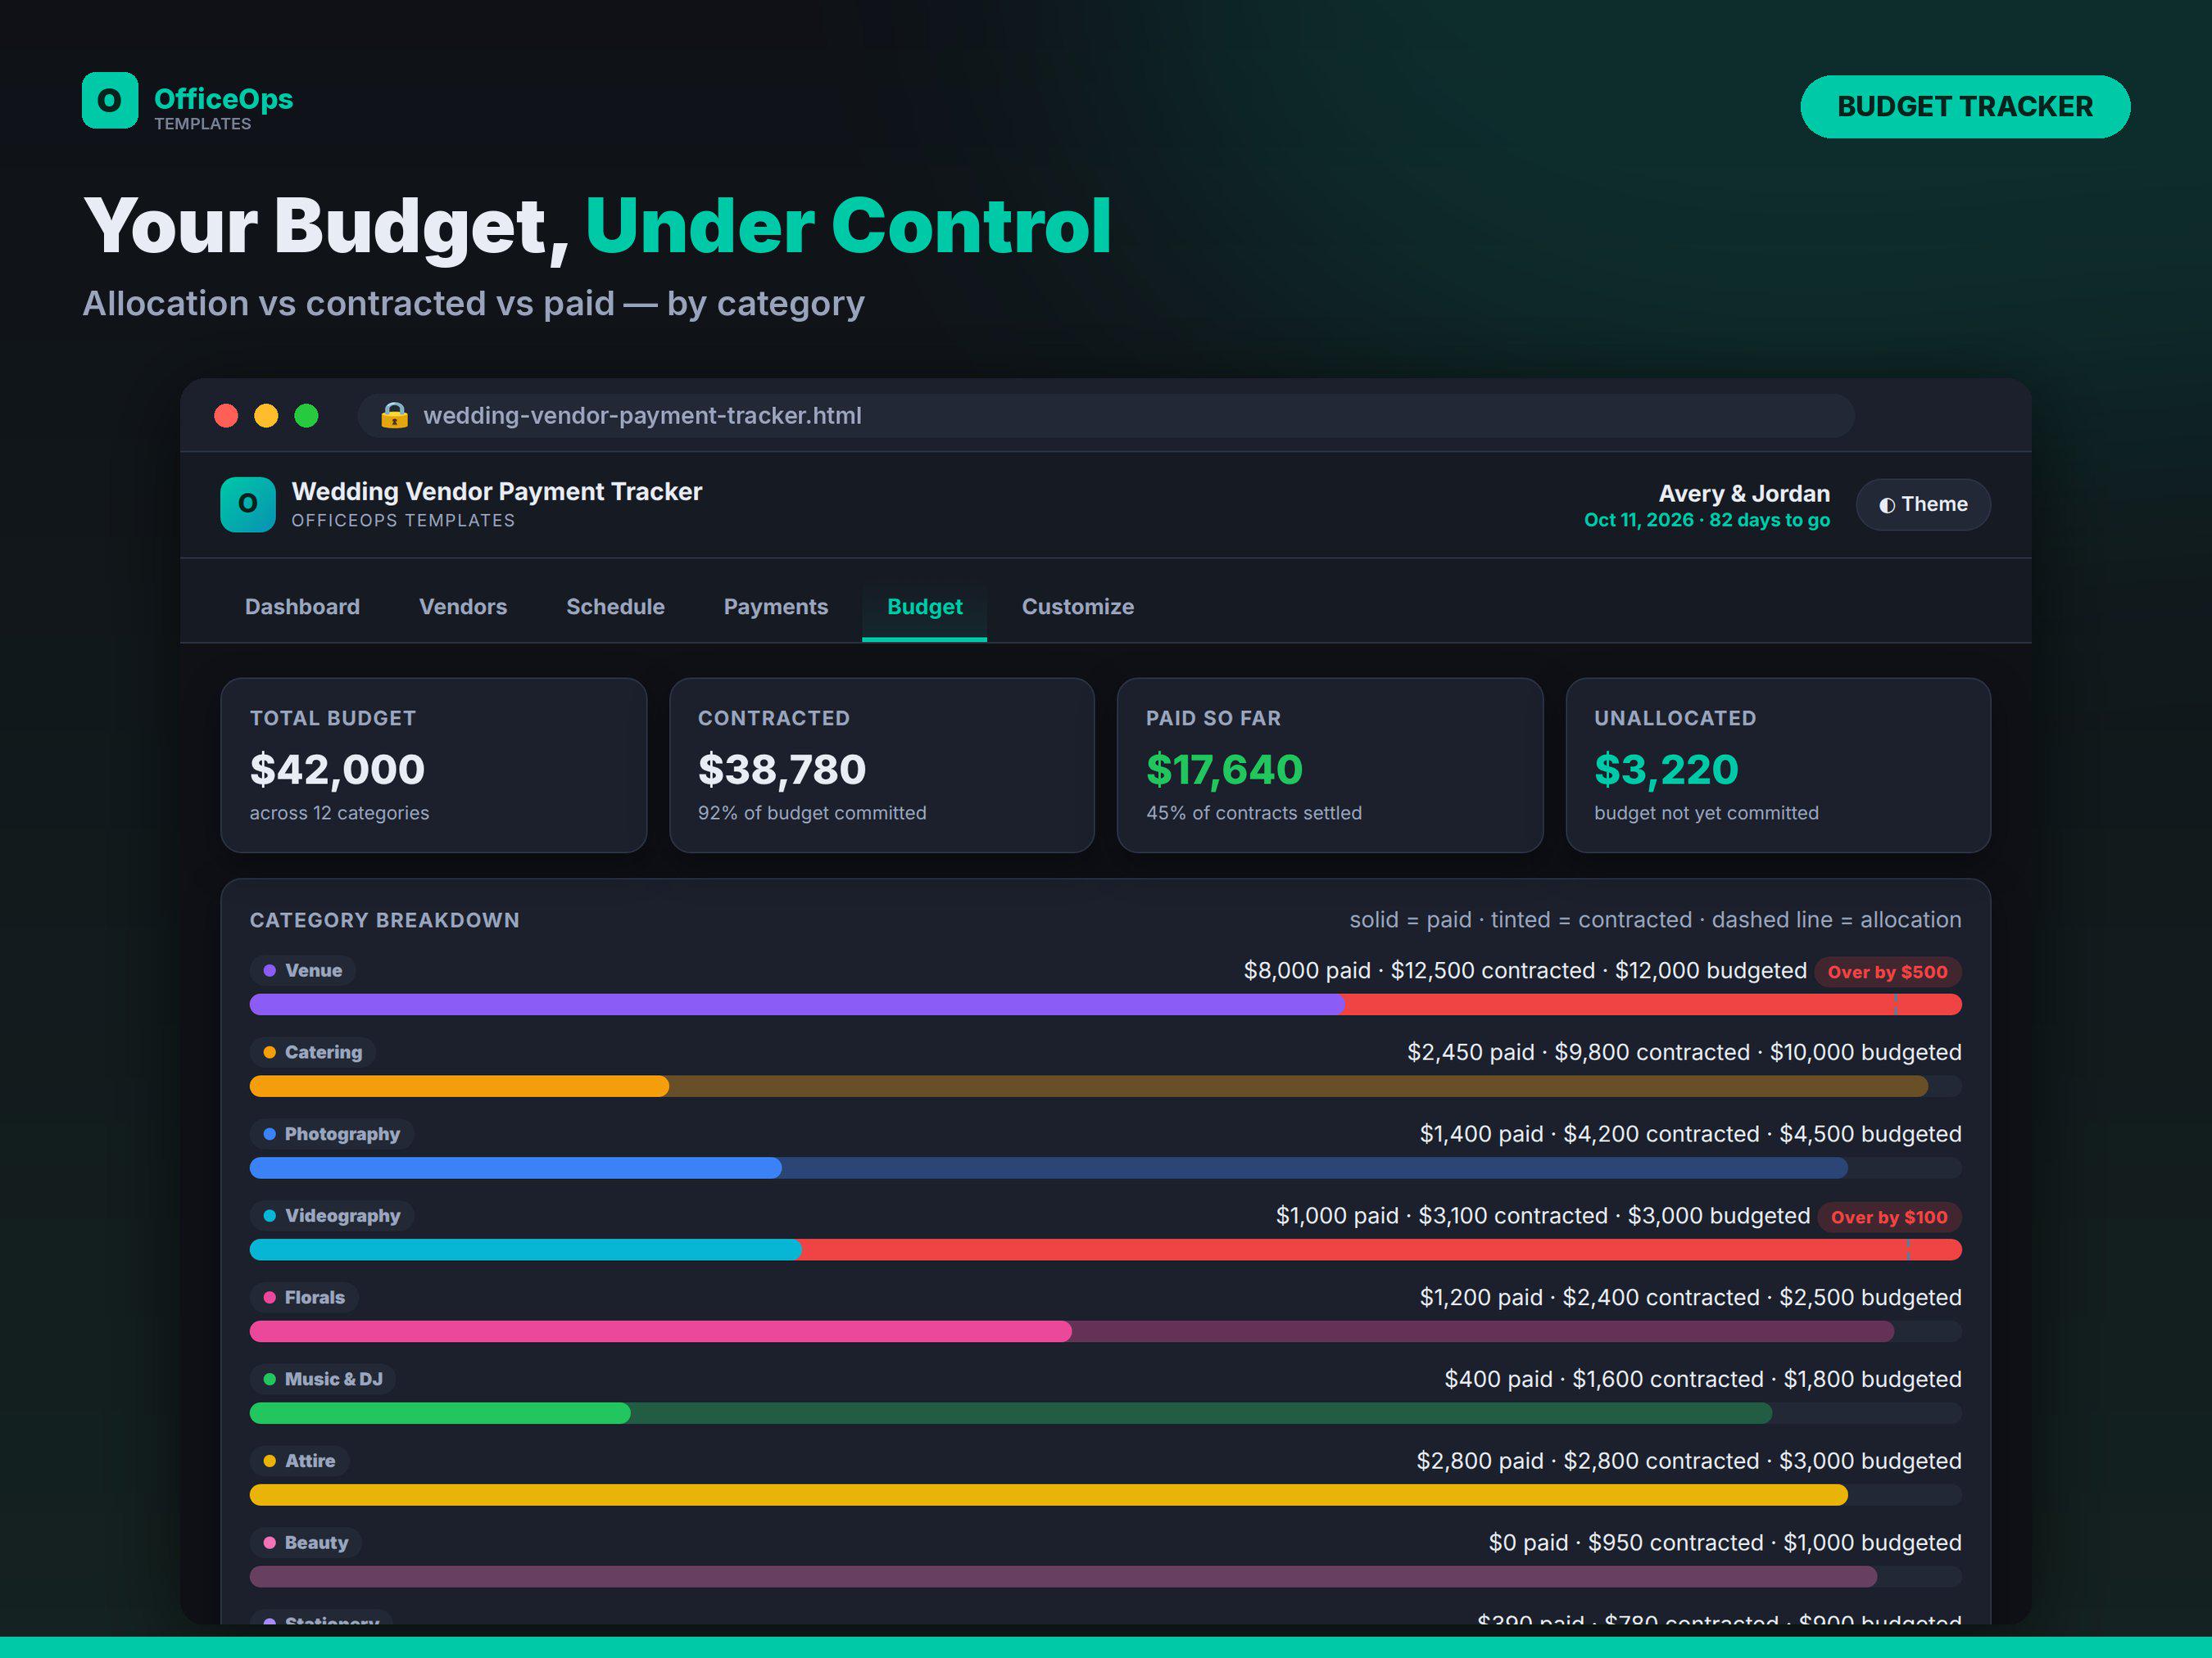
Task: Click 'Oct 11, 2026 · 82 days to go' text
Action: pos(1707,521)
